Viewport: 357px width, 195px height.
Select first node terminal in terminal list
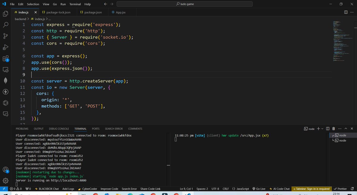342,135
